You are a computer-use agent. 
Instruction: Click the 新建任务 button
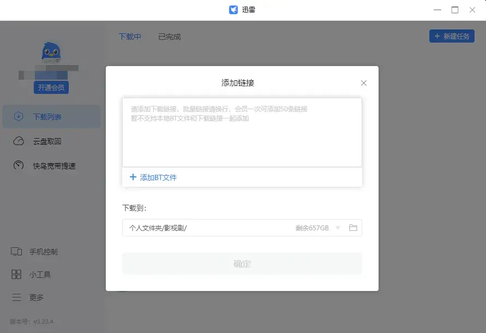(452, 36)
